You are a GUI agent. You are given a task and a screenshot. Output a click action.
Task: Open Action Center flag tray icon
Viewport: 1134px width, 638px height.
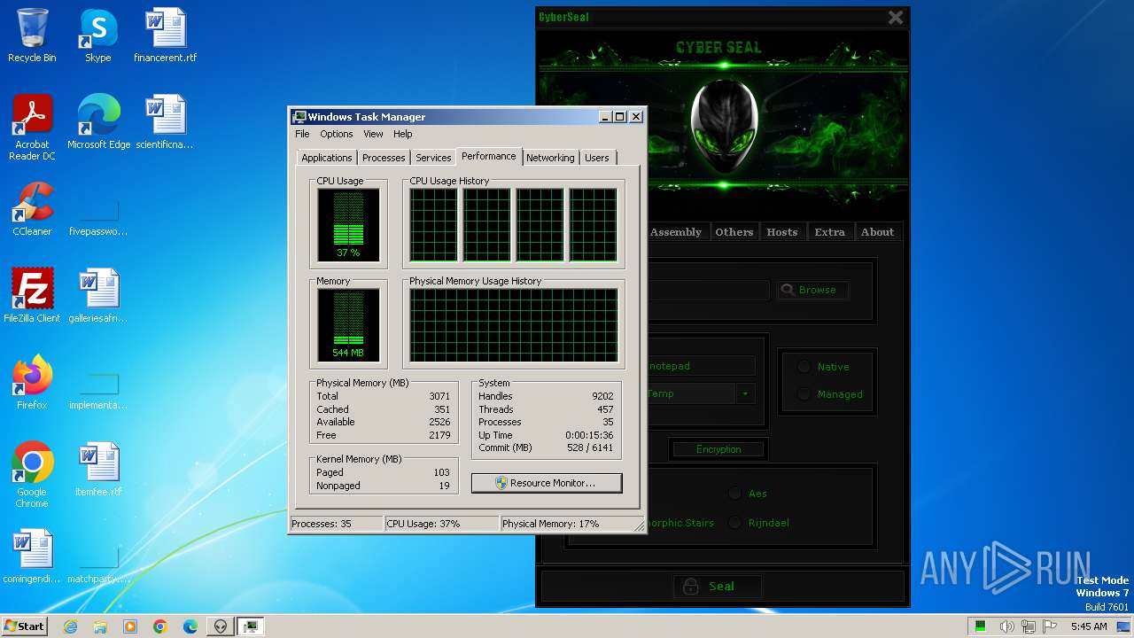pos(1052,626)
